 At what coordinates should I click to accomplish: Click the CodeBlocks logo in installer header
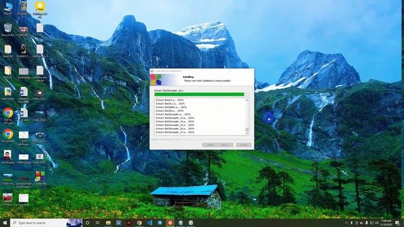(156, 79)
